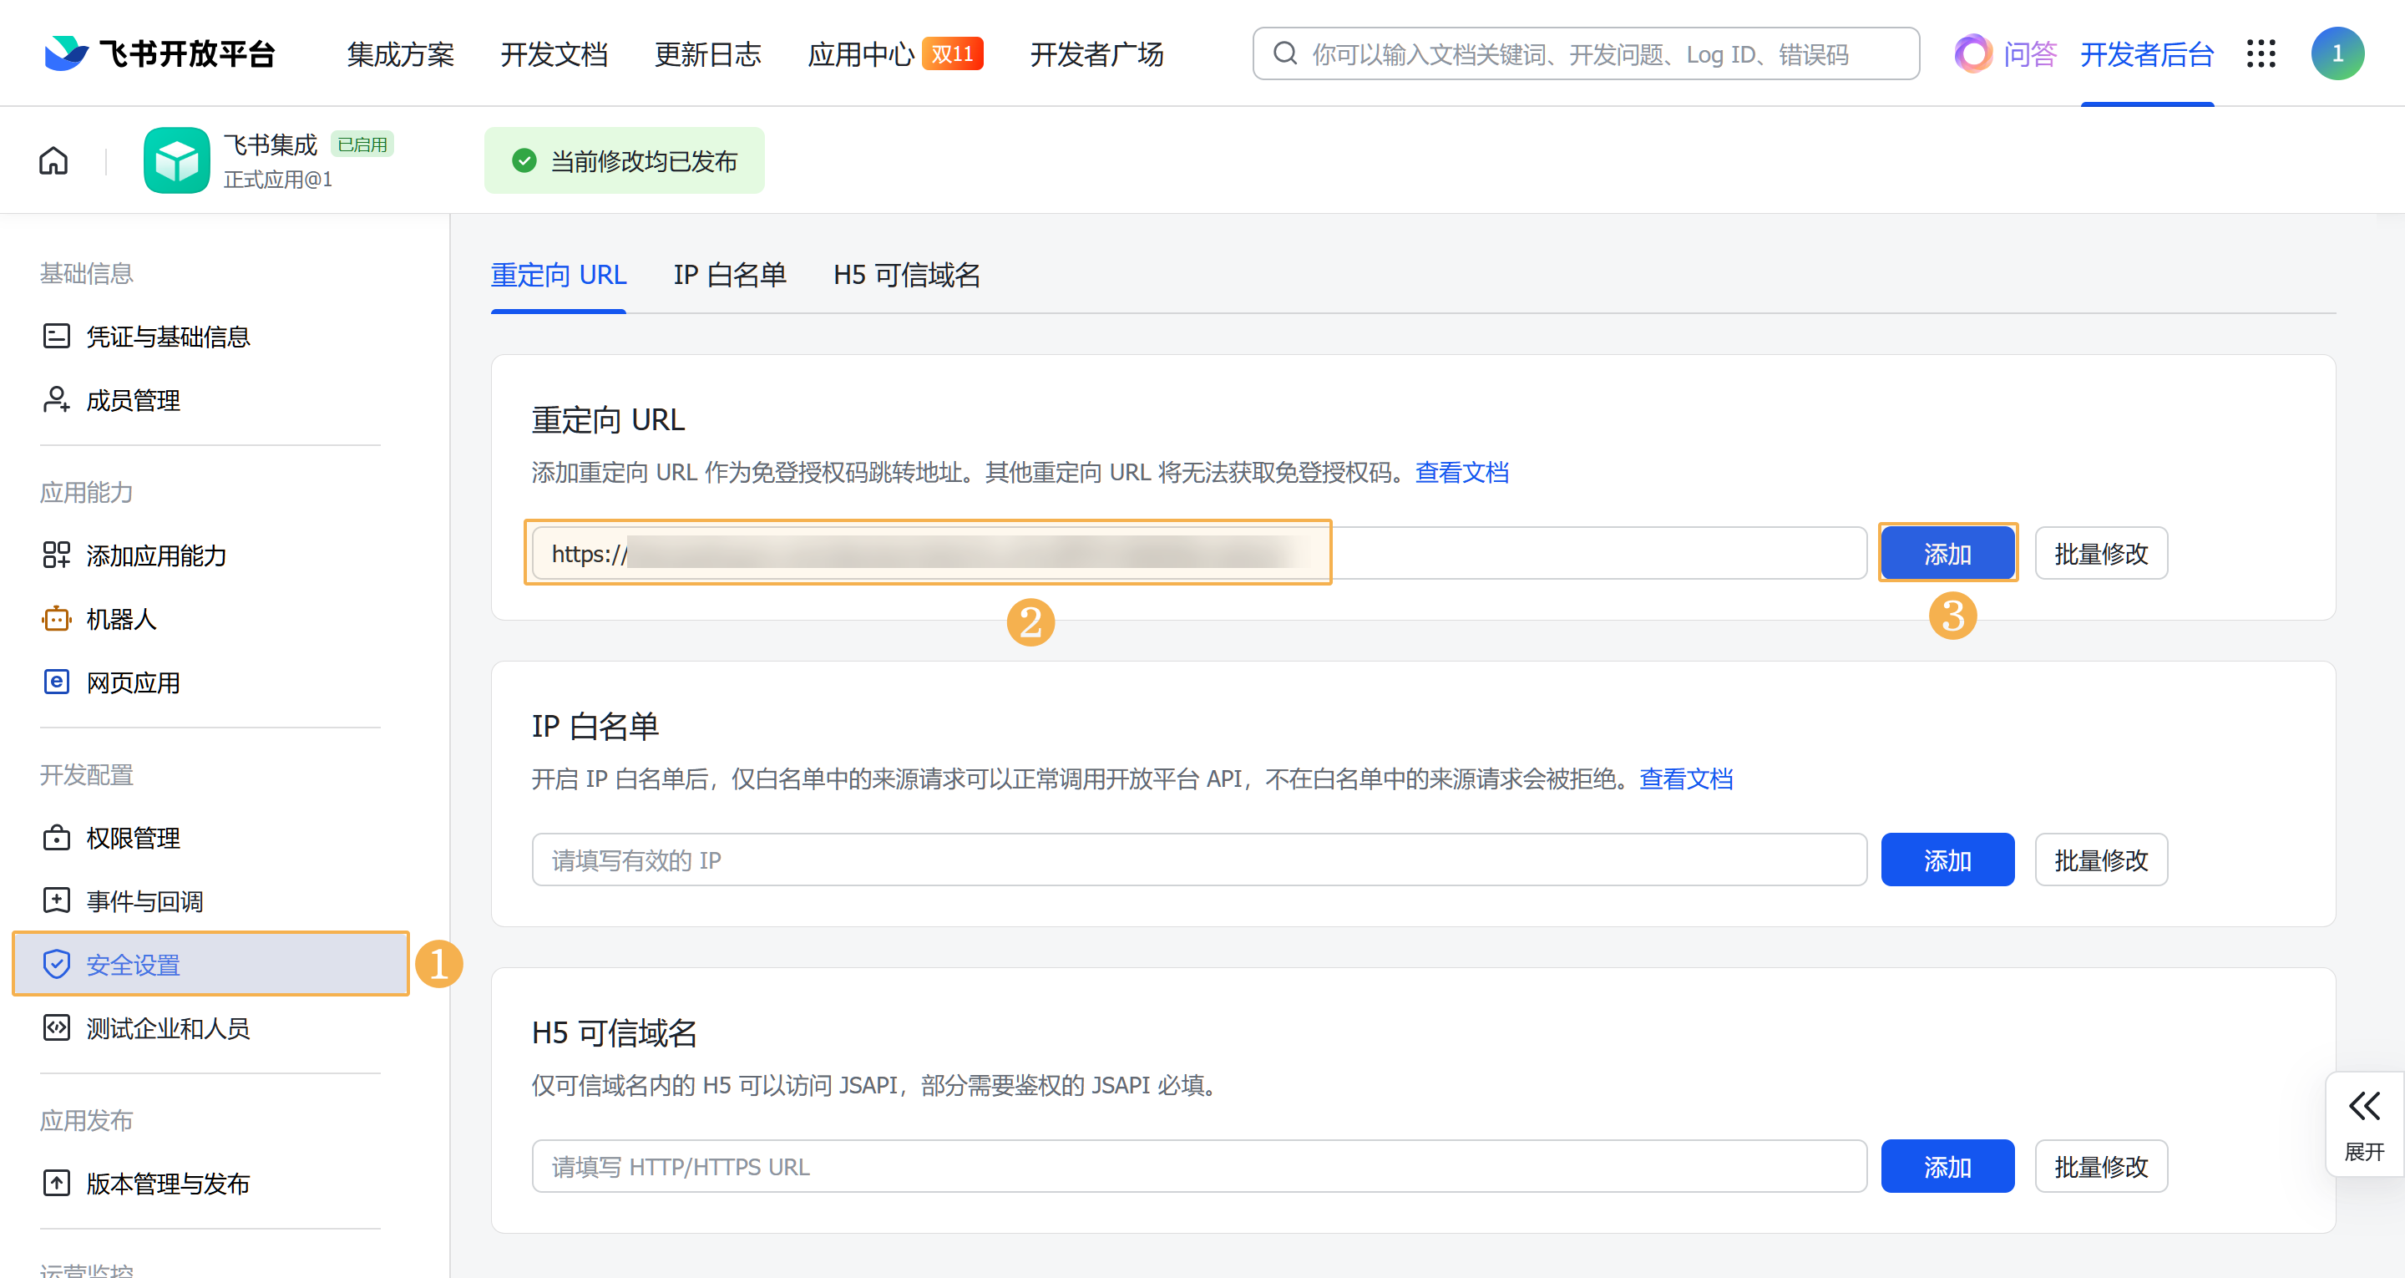The height and width of the screenshot is (1278, 2405).
Task: Open 机器人 robot sidebar item
Action: click(120, 618)
